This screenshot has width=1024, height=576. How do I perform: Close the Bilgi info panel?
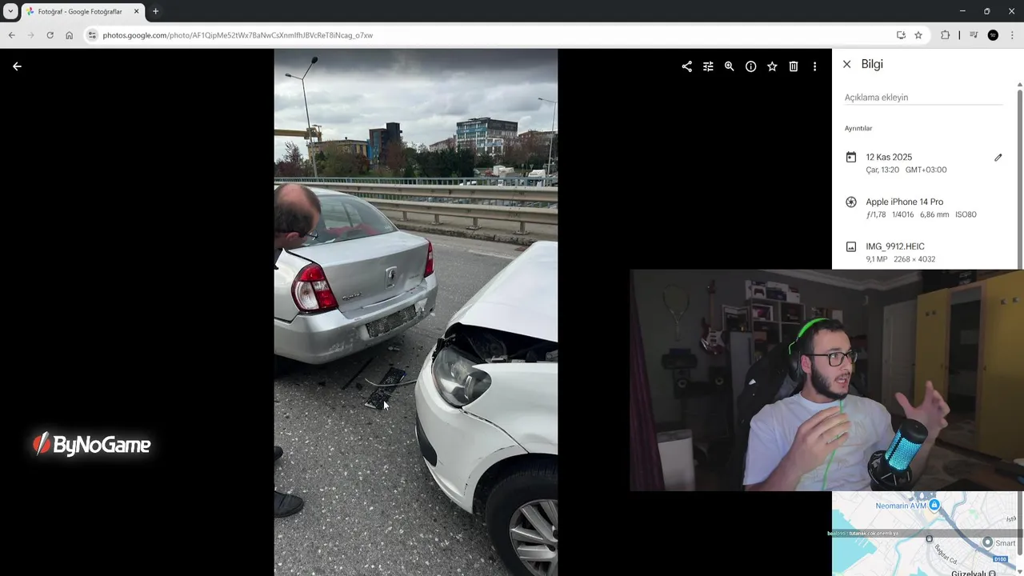846,64
